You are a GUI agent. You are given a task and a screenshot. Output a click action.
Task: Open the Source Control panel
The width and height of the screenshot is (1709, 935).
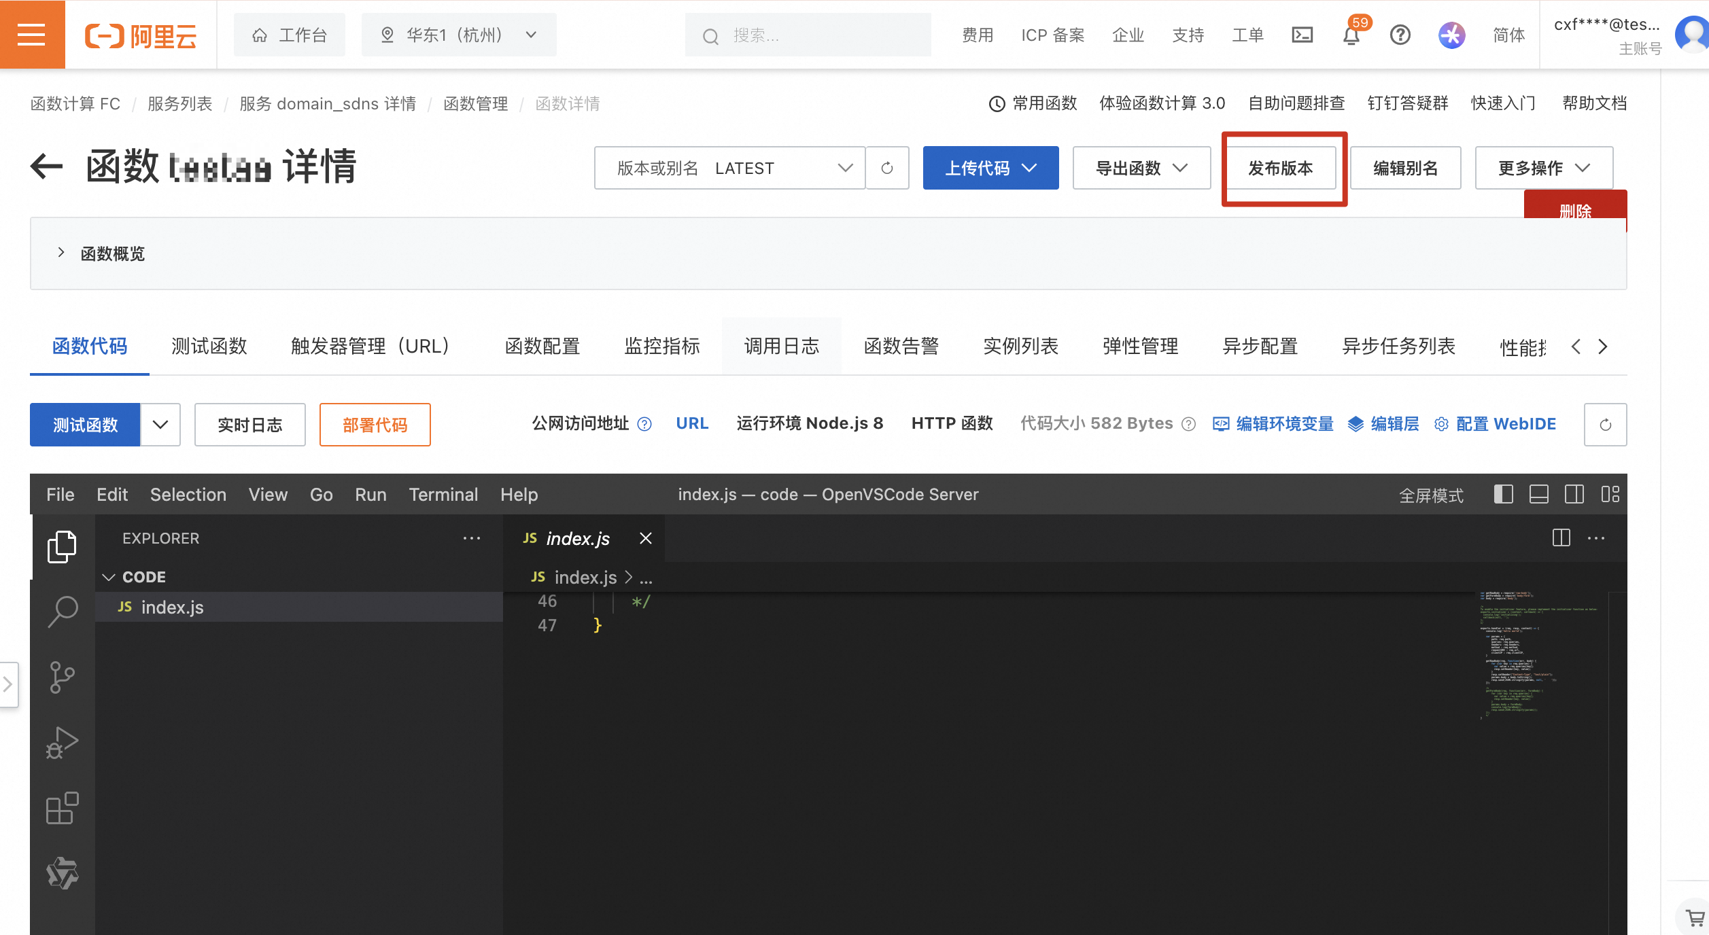(63, 677)
